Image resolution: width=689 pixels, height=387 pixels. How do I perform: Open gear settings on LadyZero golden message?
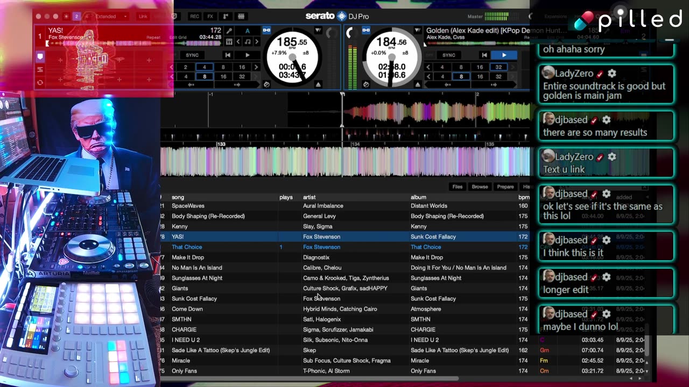(612, 74)
